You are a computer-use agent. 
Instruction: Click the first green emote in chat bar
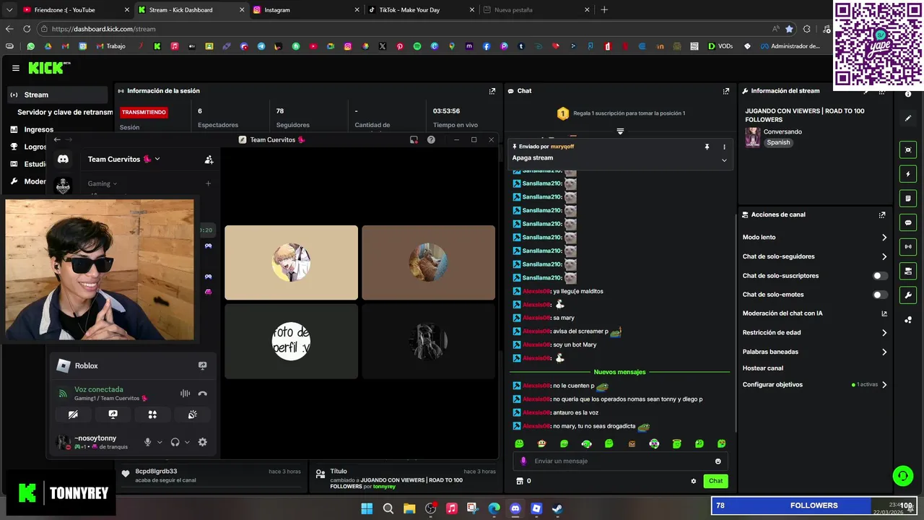pos(519,443)
